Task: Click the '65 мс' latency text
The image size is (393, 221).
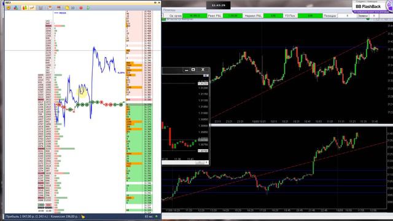Action: pos(149,217)
